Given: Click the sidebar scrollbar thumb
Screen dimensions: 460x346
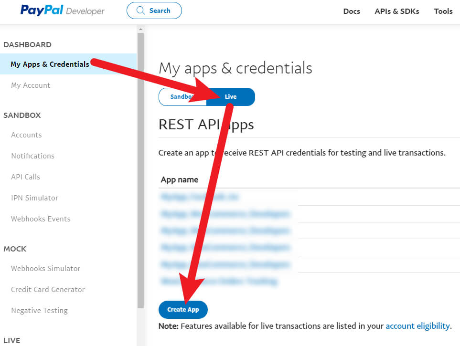Looking at the screenshot, I should [140, 170].
